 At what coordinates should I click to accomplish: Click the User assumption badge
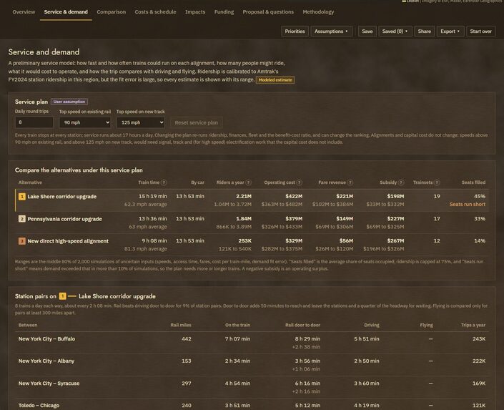(69, 102)
